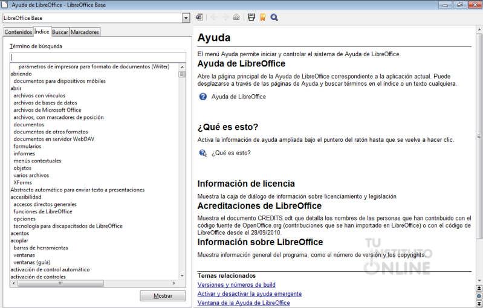Select 'documentos de otros formatos' entry
Image resolution: width=483 pixels, height=308 pixels.
point(51,132)
